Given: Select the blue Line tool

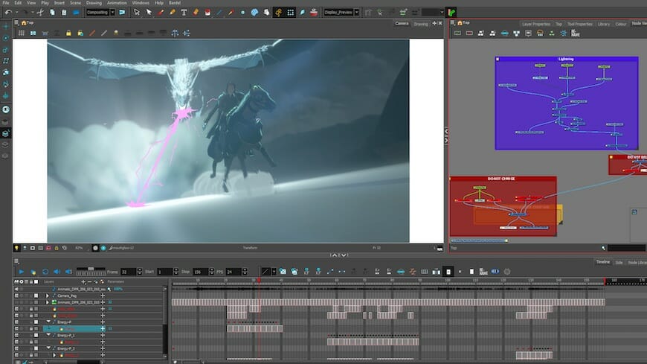Looking at the screenshot, I should pyautogui.click(x=219, y=13).
